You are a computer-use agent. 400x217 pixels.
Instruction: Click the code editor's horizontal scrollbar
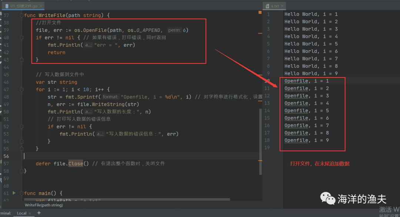(x=127, y=199)
